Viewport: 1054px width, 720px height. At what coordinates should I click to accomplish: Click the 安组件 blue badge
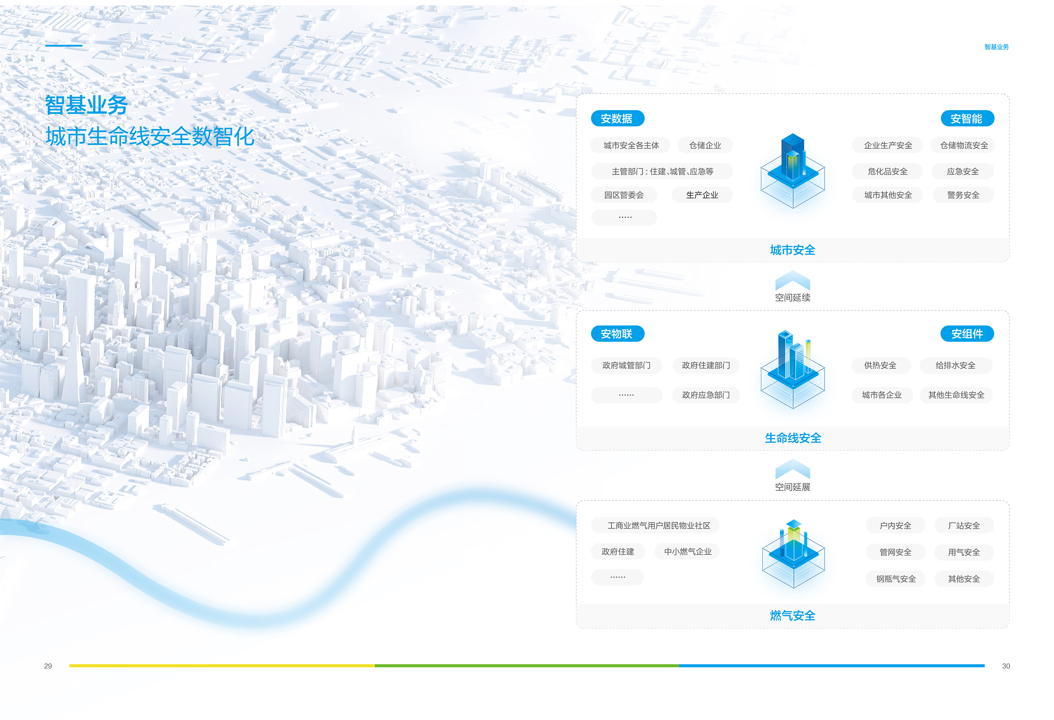coord(967,334)
